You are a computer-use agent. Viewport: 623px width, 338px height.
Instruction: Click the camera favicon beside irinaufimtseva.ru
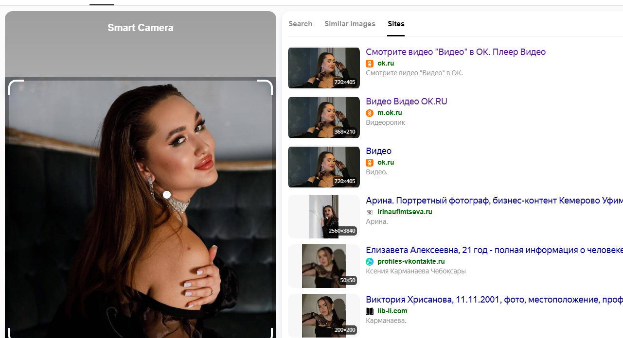370,212
